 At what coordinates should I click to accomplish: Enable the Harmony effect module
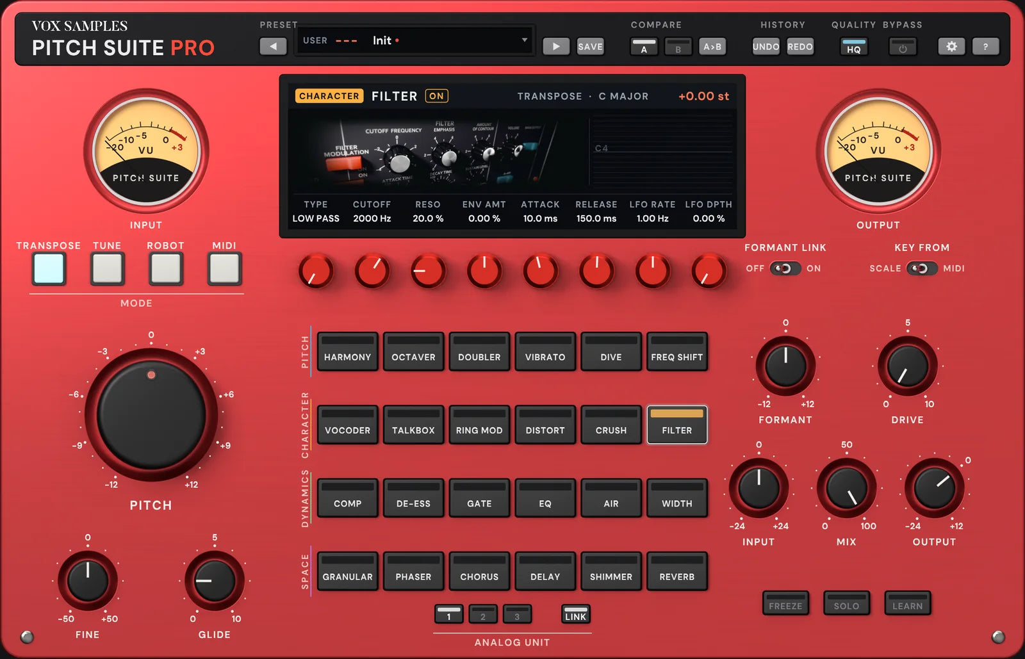[347, 351]
